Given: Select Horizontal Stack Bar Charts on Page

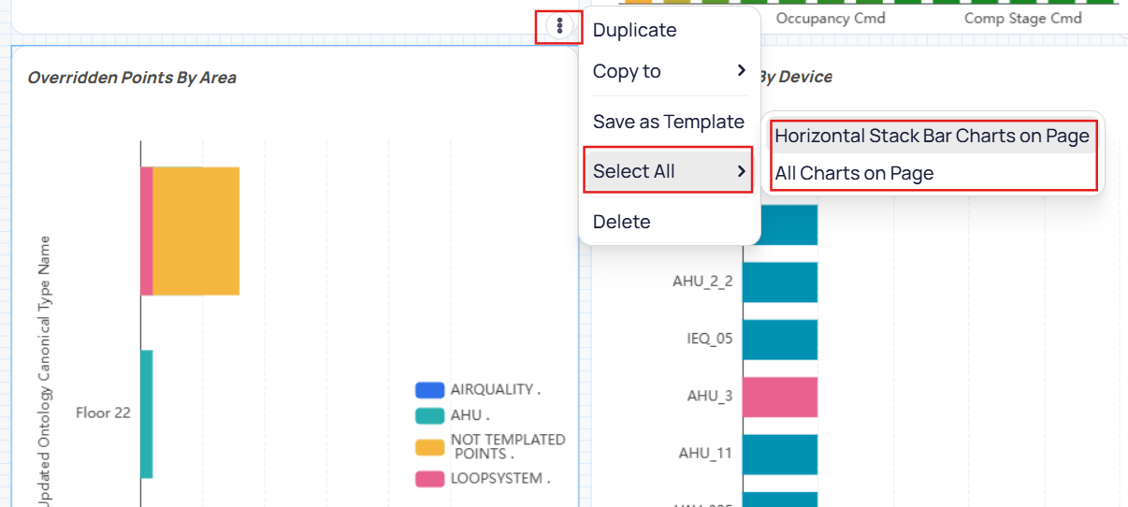Looking at the screenshot, I should click(x=932, y=136).
